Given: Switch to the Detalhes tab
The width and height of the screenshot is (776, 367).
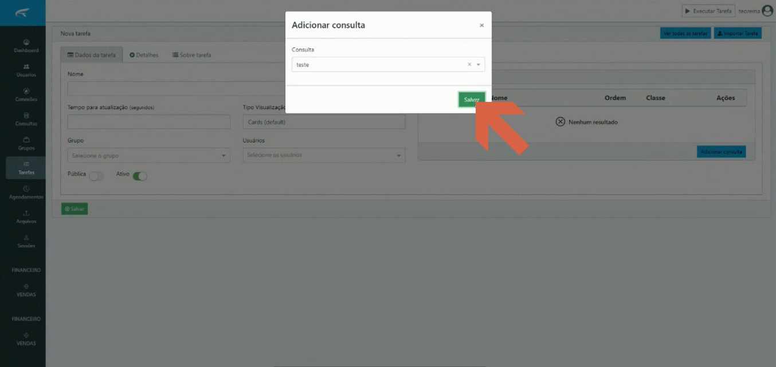Looking at the screenshot, I should (144, 55).
